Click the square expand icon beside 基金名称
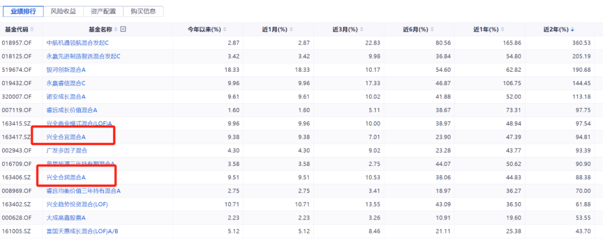This screenshot has width=603, height=244. click(x=123, y=30)
